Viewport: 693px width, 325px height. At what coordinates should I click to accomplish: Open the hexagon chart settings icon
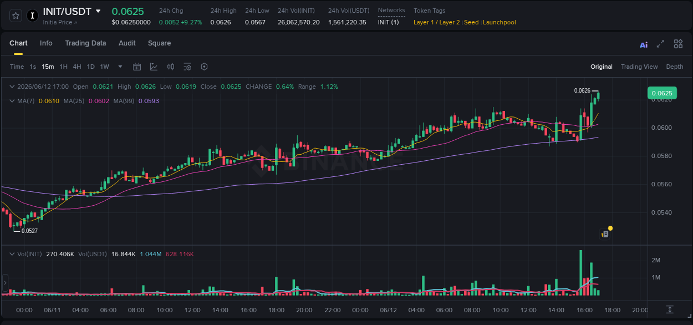tap(204, 67)
